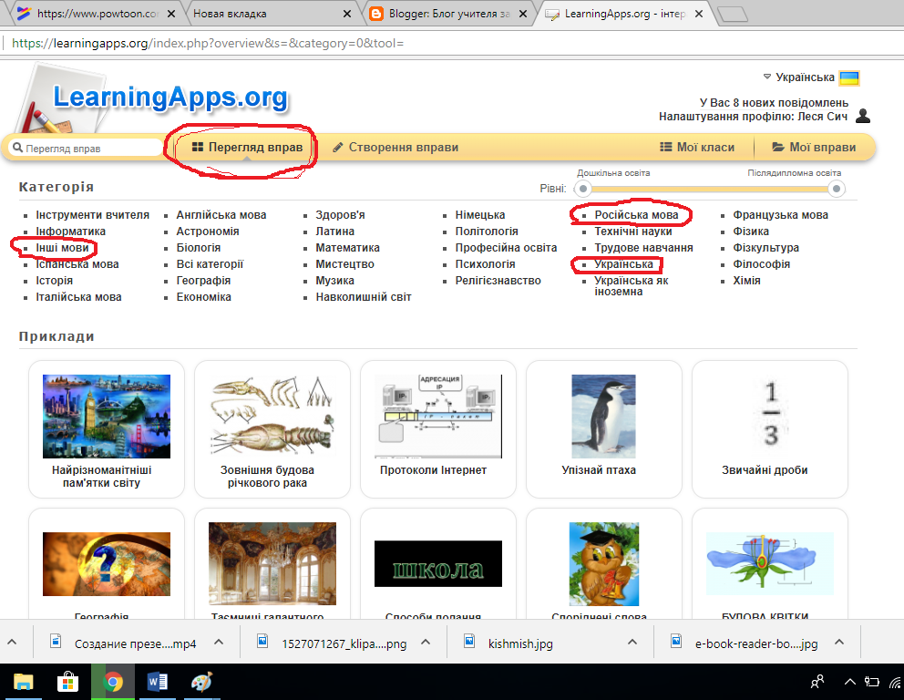This screenshot has height=700, width=904.
Task: Click the Налаштування профілю: Леся Сич link
Action: [753, 117]
